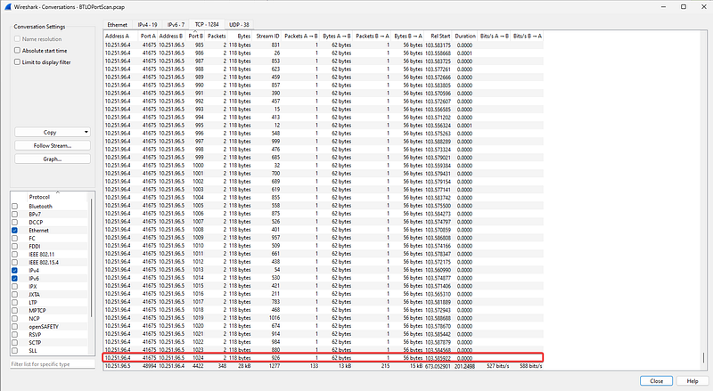The width and height of the screenshot is (713, 391).
Task: Click the filter list for specific type field
Action: click(x=53, y=364)
